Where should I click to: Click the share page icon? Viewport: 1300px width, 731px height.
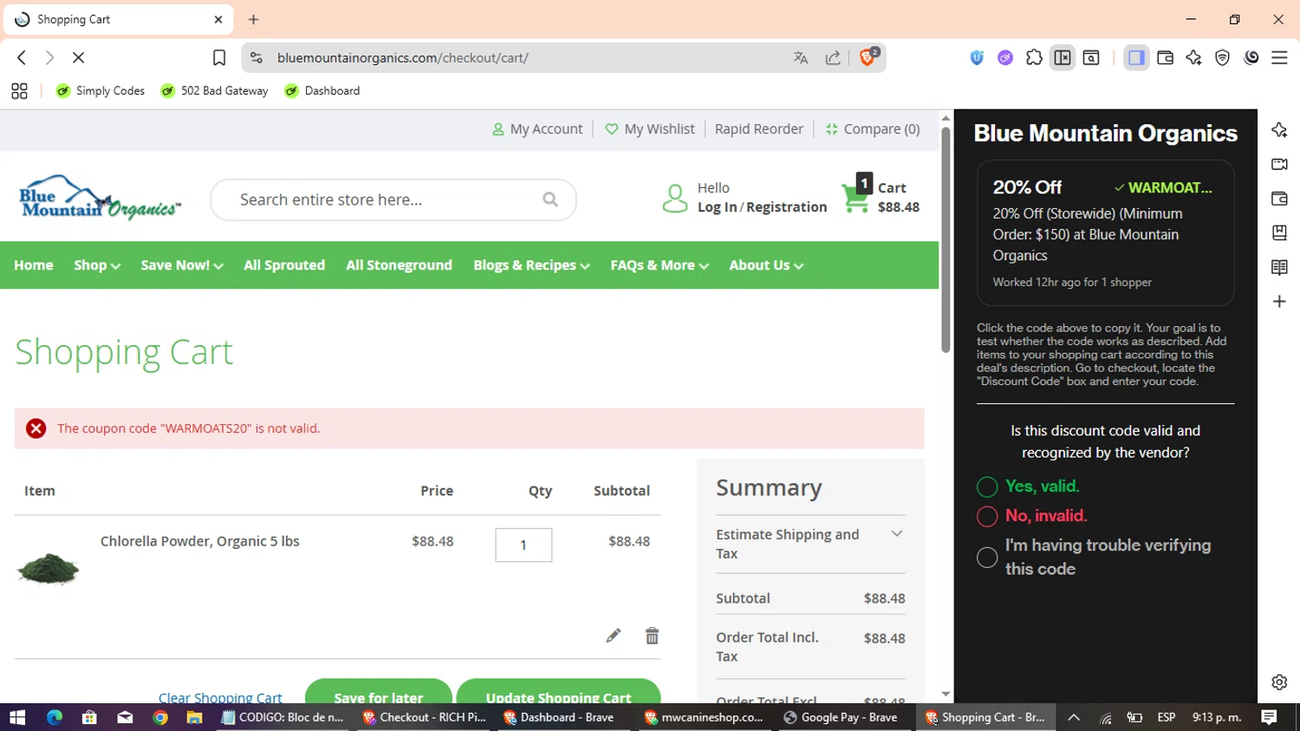click(x=833, y=58)
